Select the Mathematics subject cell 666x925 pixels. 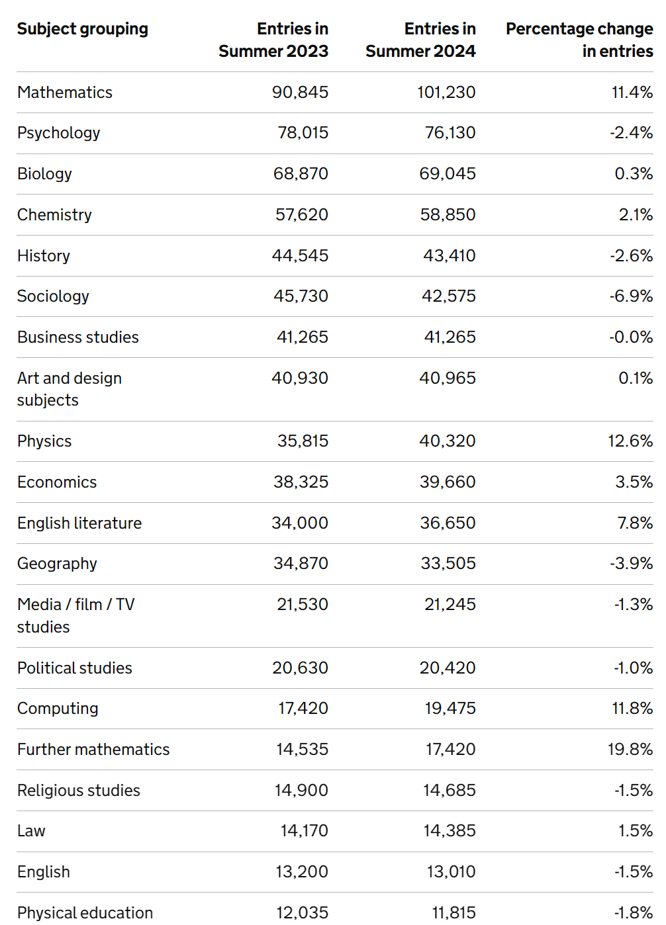point(65,93)
